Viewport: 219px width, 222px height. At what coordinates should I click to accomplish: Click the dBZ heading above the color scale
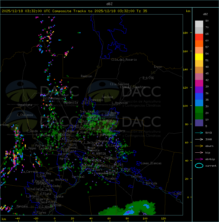coord(205,14)
